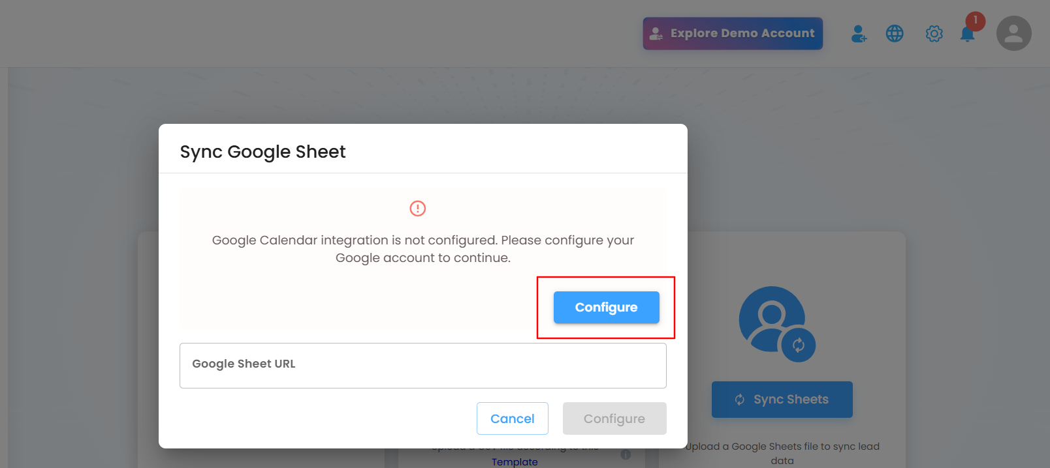
Task: Click the info icon beside Template
Action: pyautogui.click(x=626, y=455)
